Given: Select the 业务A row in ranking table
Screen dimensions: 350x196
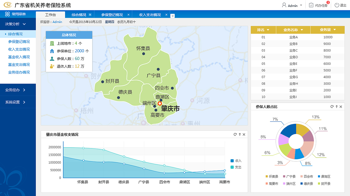Looking at the screenshot, I should [x=297, y=37].
